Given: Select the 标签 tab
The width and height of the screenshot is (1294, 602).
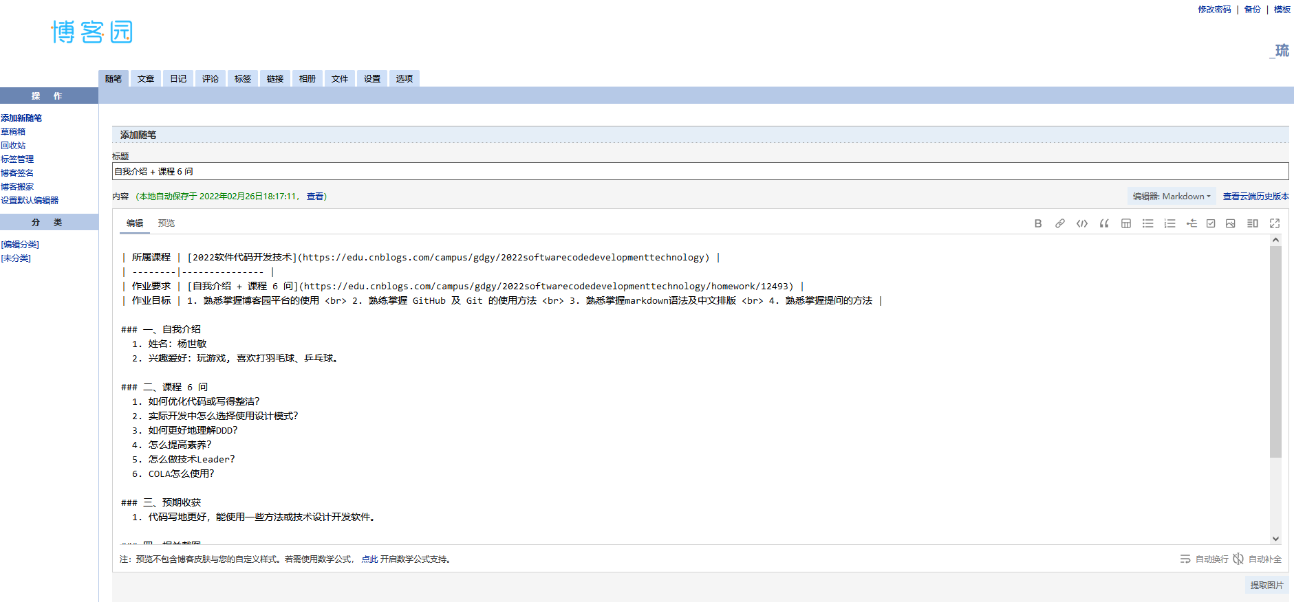Looking at the screenshot, I should click(x=243, y=79).
